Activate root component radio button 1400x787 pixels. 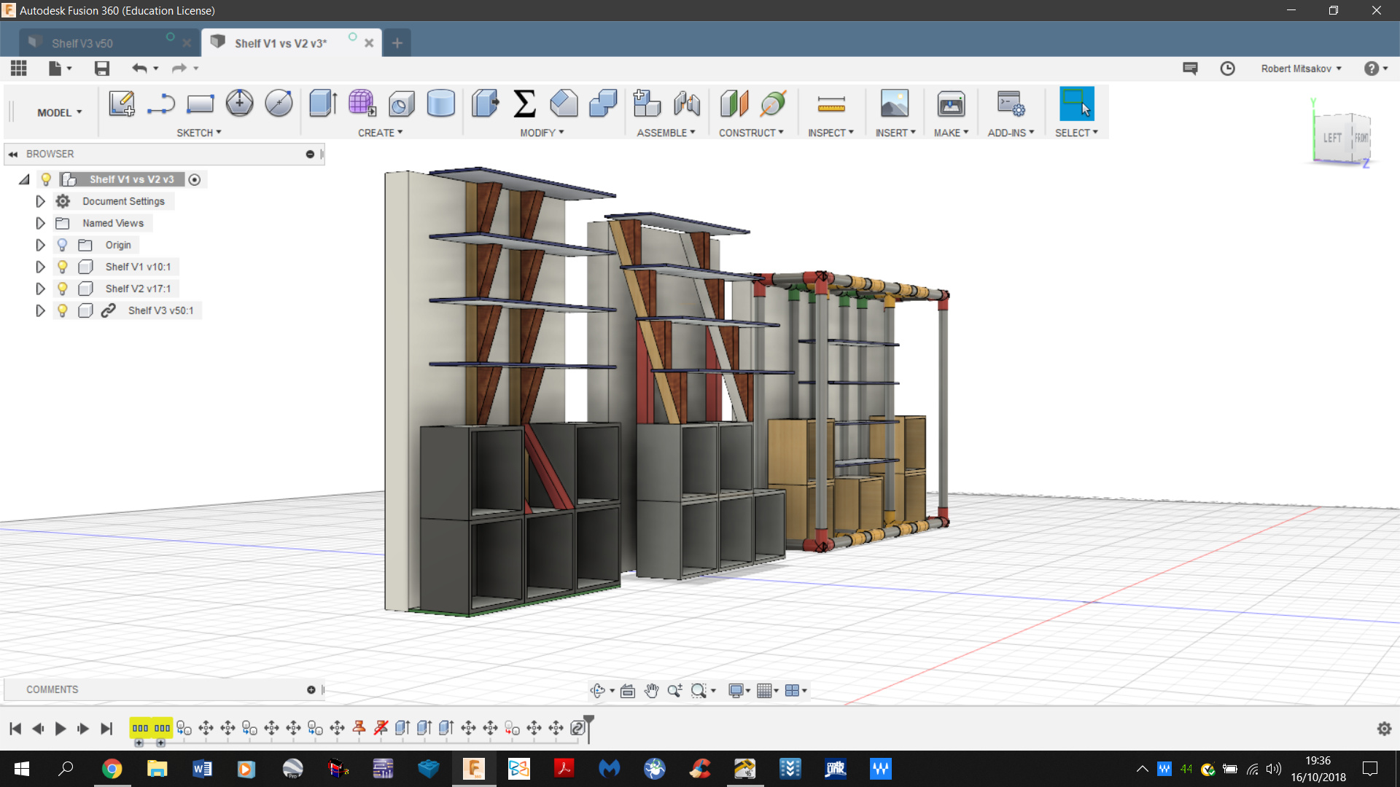(x=195, y=180)
